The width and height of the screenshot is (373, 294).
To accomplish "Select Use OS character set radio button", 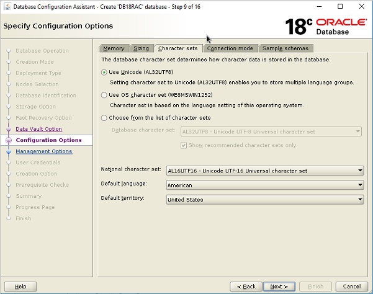I will click(104, 95).
